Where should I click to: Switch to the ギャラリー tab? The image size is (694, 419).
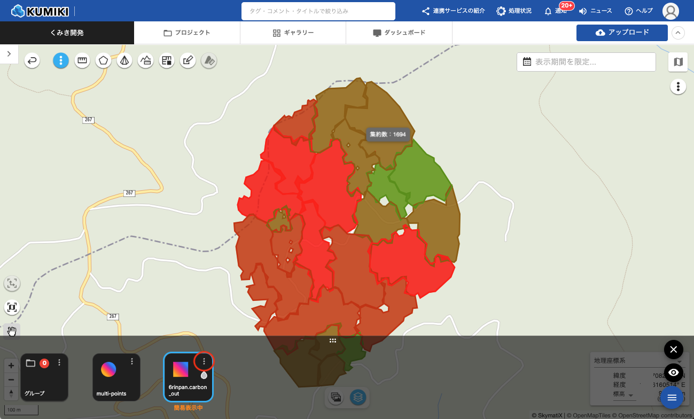tap(293, 33)
